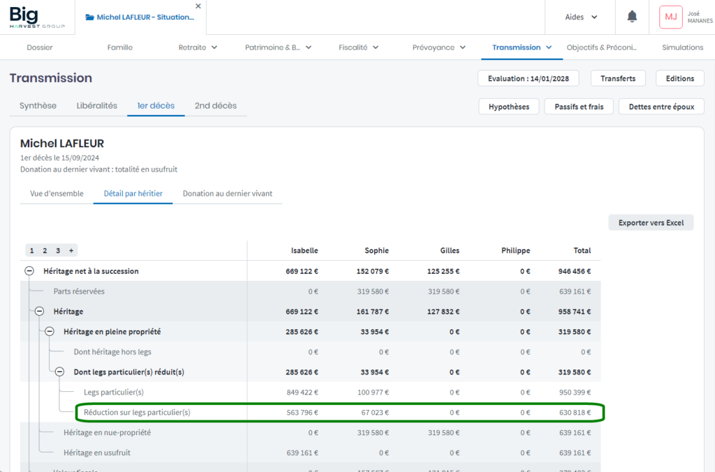Select Vue d'ensemble tab
This screenshot has height=472, width=715.
point(57,194)
